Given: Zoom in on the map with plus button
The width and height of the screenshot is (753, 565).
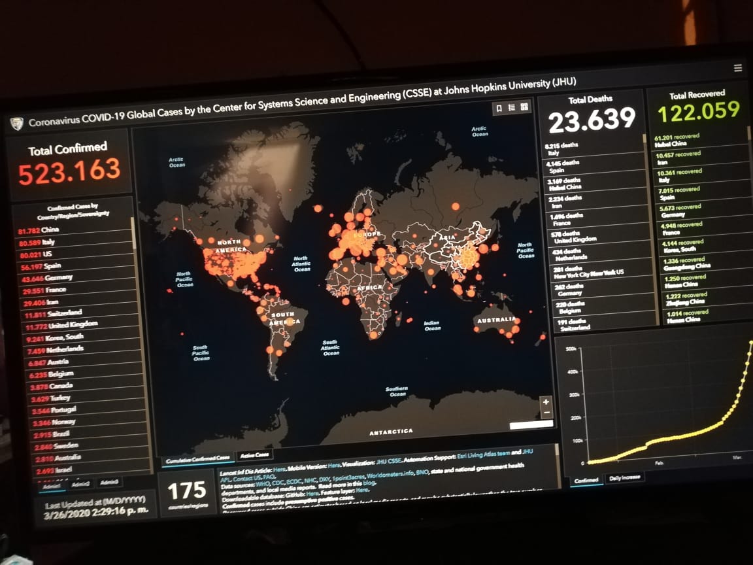Looking at the screenshot, I should (546, 402).
